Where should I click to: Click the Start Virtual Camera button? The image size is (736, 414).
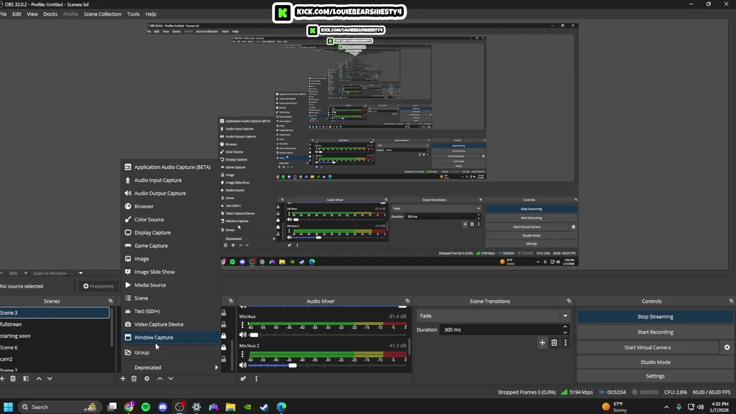pyautogui.click(x=647, y=347)
